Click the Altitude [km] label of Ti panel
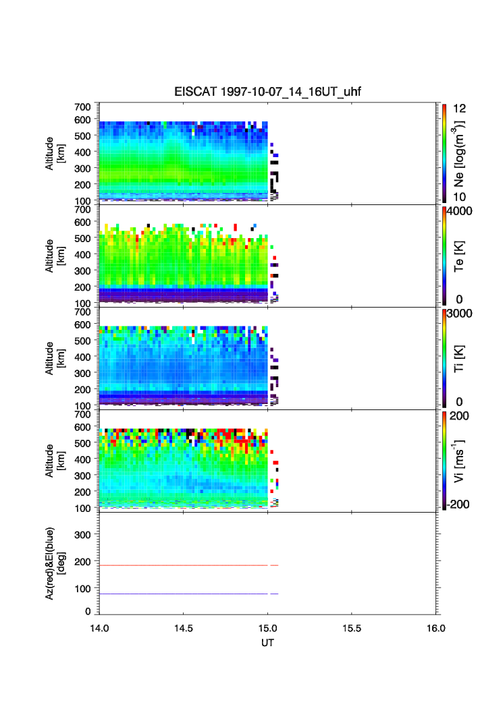 point(55,359)
